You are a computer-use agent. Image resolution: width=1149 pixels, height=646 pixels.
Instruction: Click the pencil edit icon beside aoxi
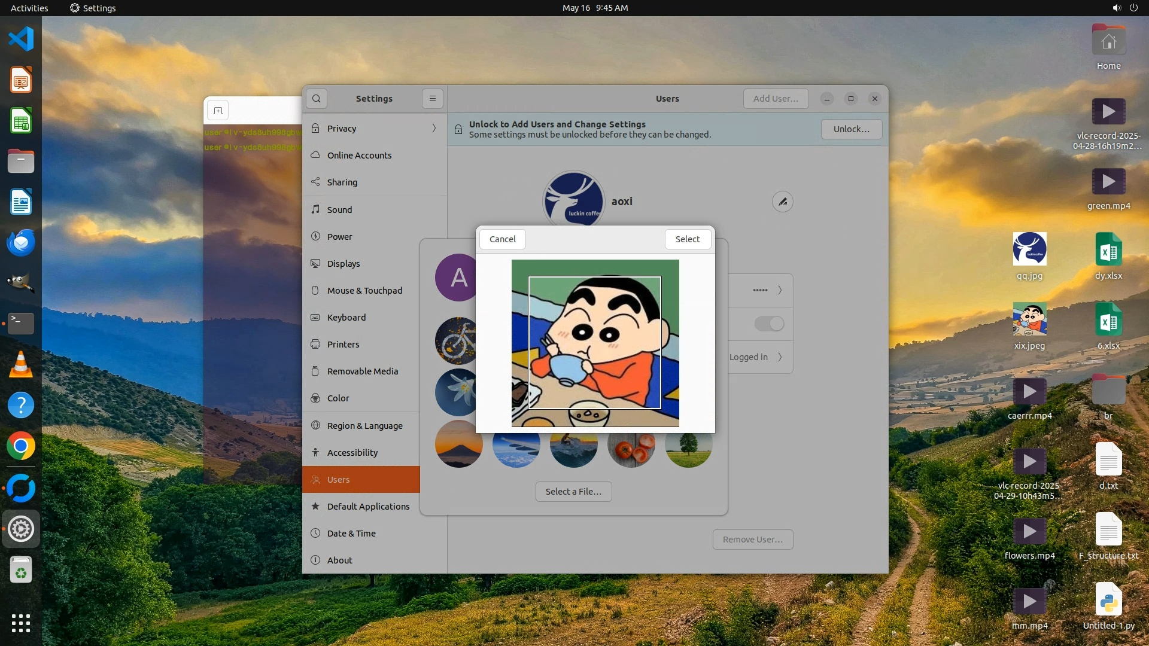tap(782, 202)
